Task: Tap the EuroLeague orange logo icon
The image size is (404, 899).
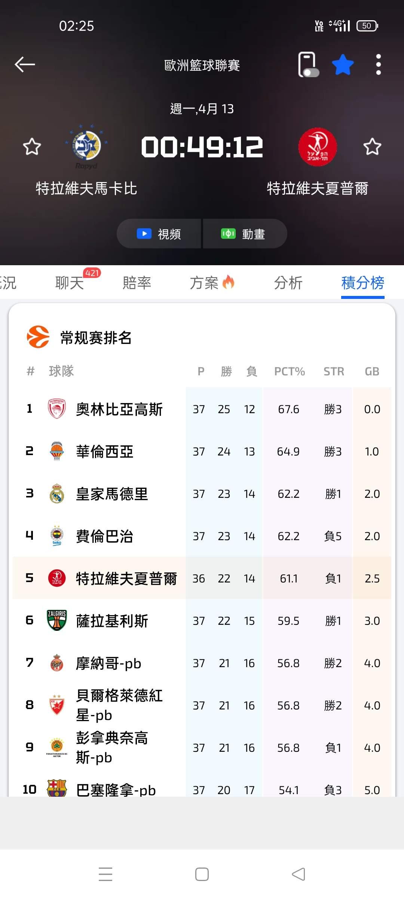Action: coord(38,337)
